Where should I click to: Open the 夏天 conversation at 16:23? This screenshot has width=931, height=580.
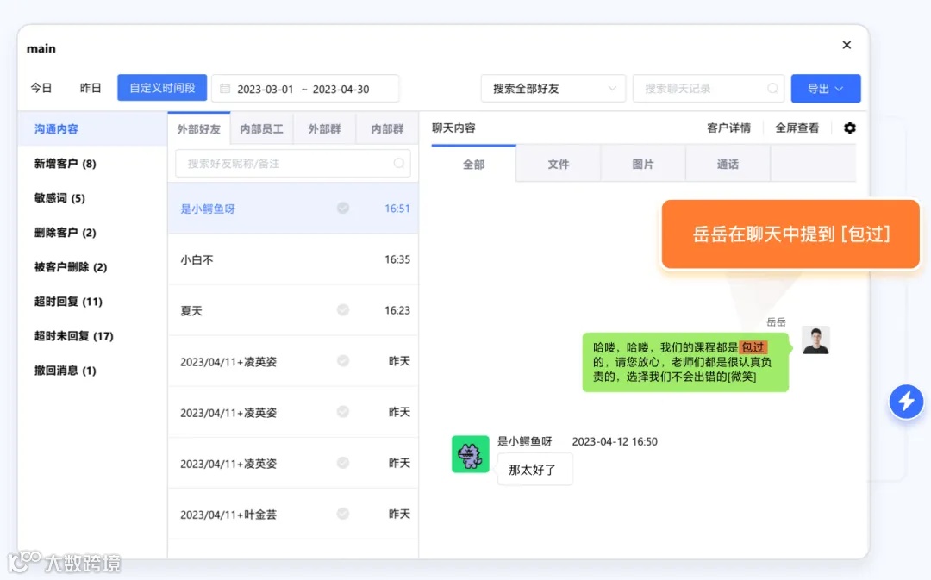[293, 310]
